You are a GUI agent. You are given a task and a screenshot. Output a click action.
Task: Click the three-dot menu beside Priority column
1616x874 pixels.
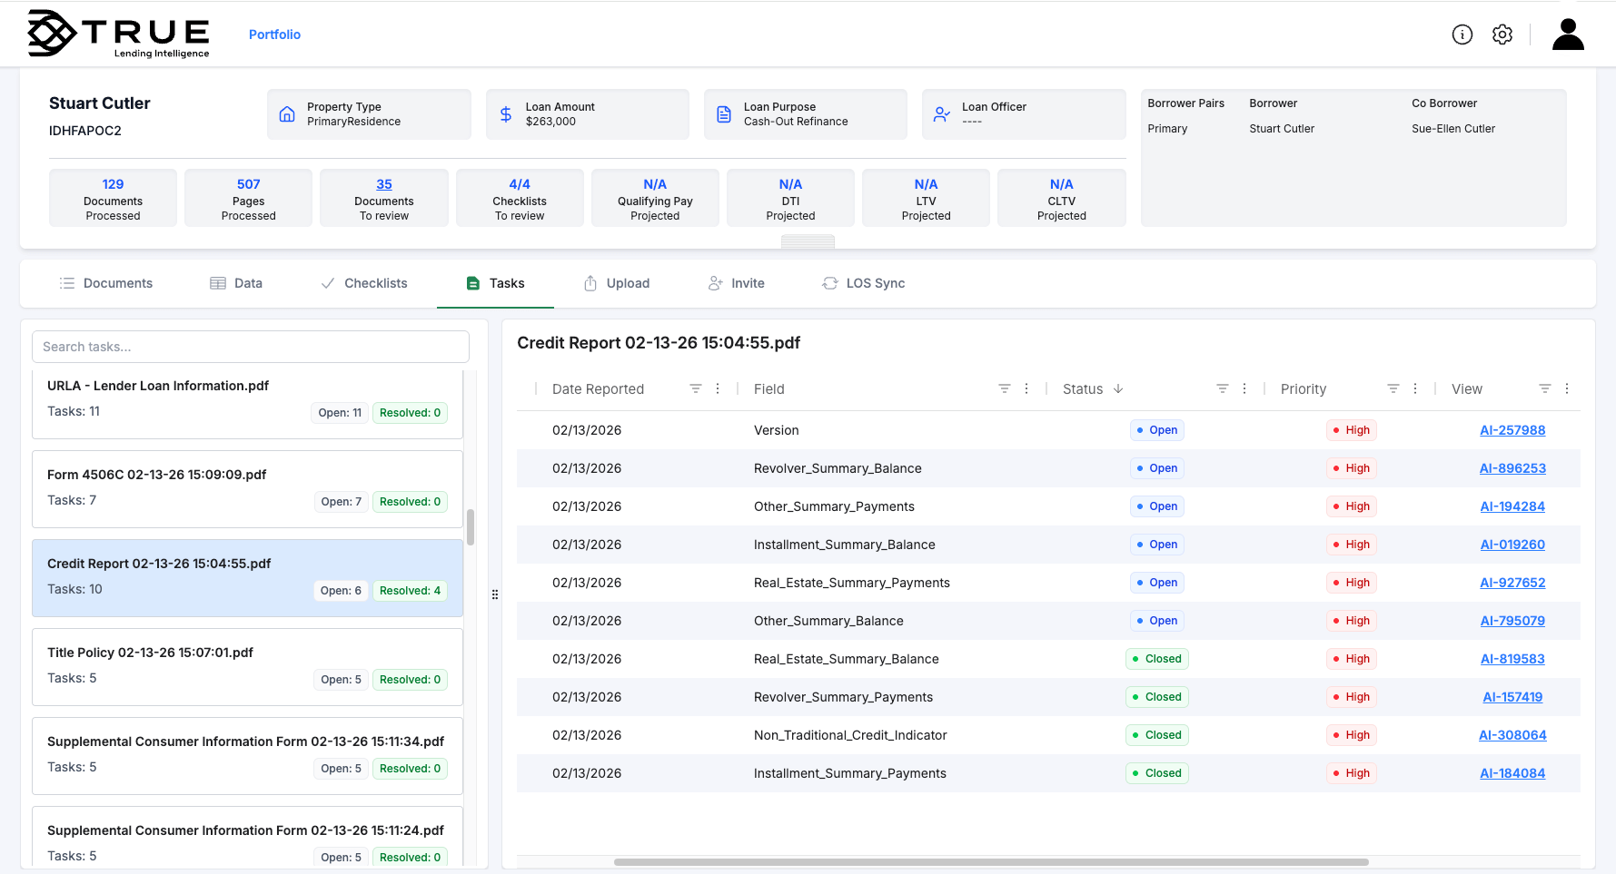[x=1414, y=388]
